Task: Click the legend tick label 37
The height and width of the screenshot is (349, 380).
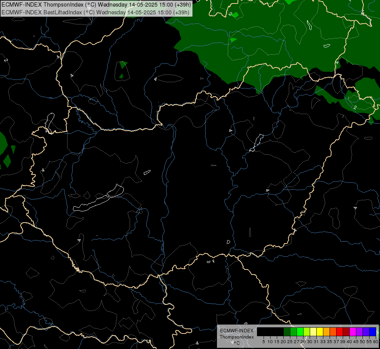Action: pos(336,342)
